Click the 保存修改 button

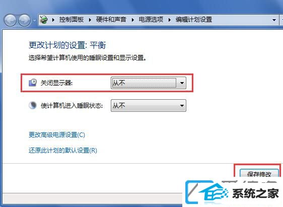coord(259,174)
